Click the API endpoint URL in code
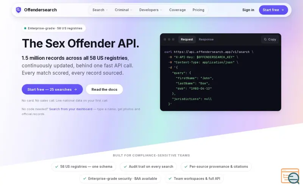Viewport: 303px width, 189px height. [x=212, y=52]
